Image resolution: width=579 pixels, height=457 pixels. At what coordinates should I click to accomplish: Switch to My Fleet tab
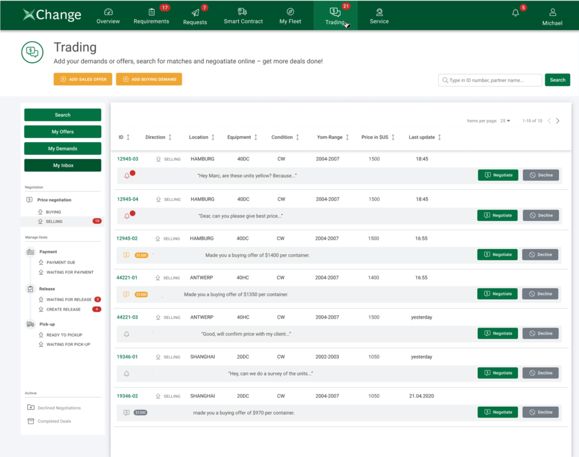tap(290, 16)
